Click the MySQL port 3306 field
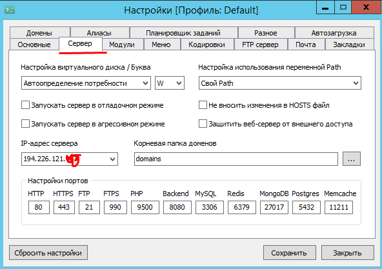382x269 pixels. 209,207
